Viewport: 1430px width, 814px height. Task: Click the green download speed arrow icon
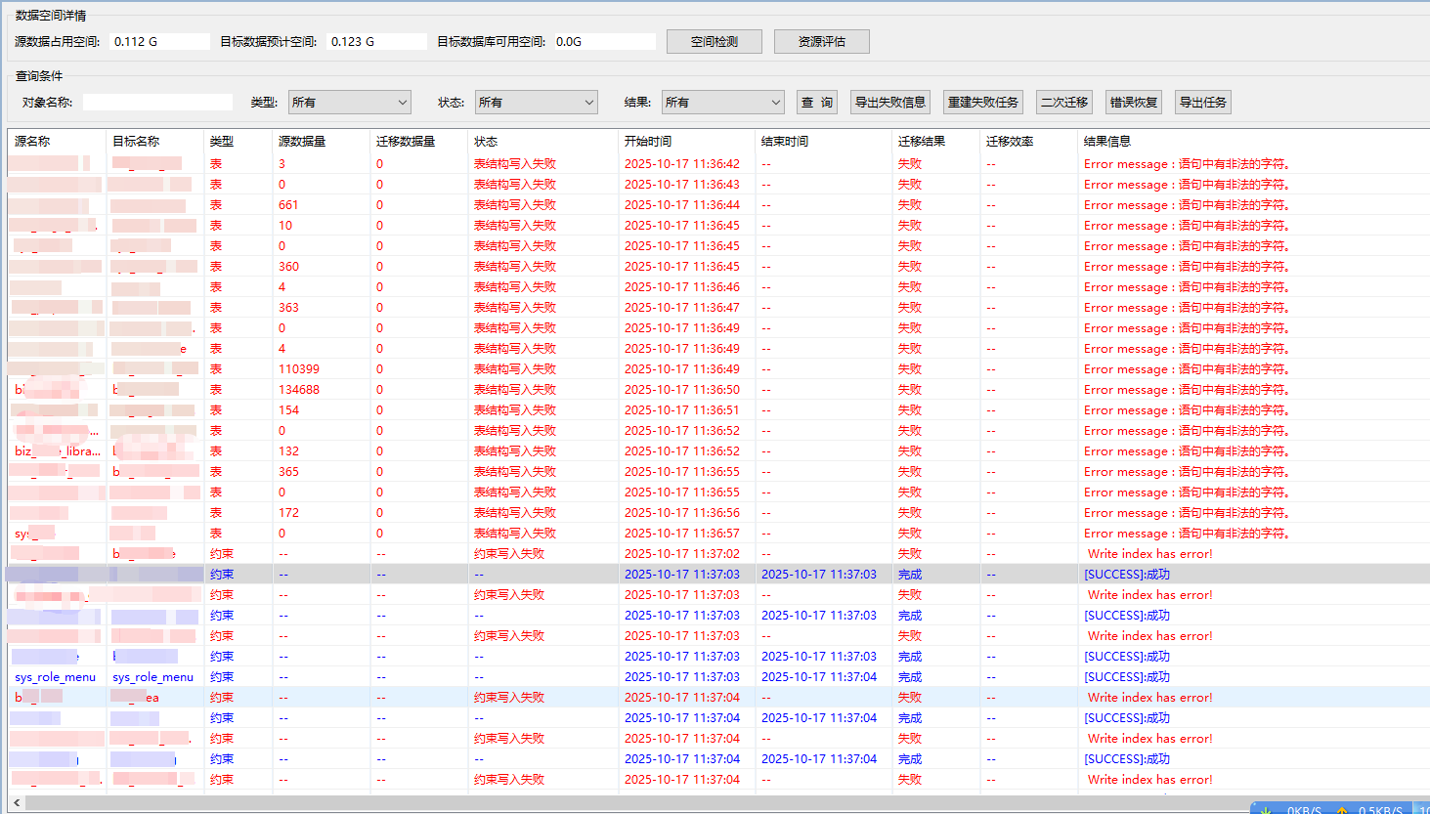point(1265,809)
